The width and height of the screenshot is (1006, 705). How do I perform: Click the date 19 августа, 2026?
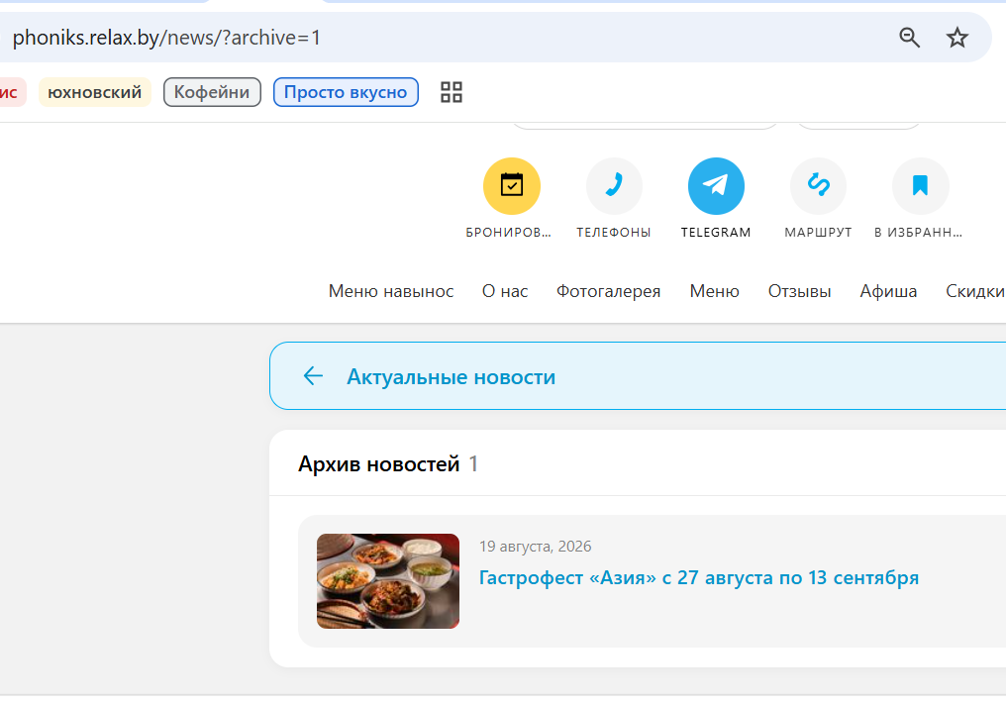pos(535,547)
